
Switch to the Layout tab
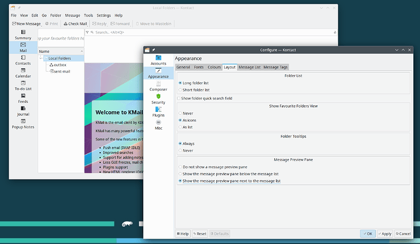tap(229, 67)
